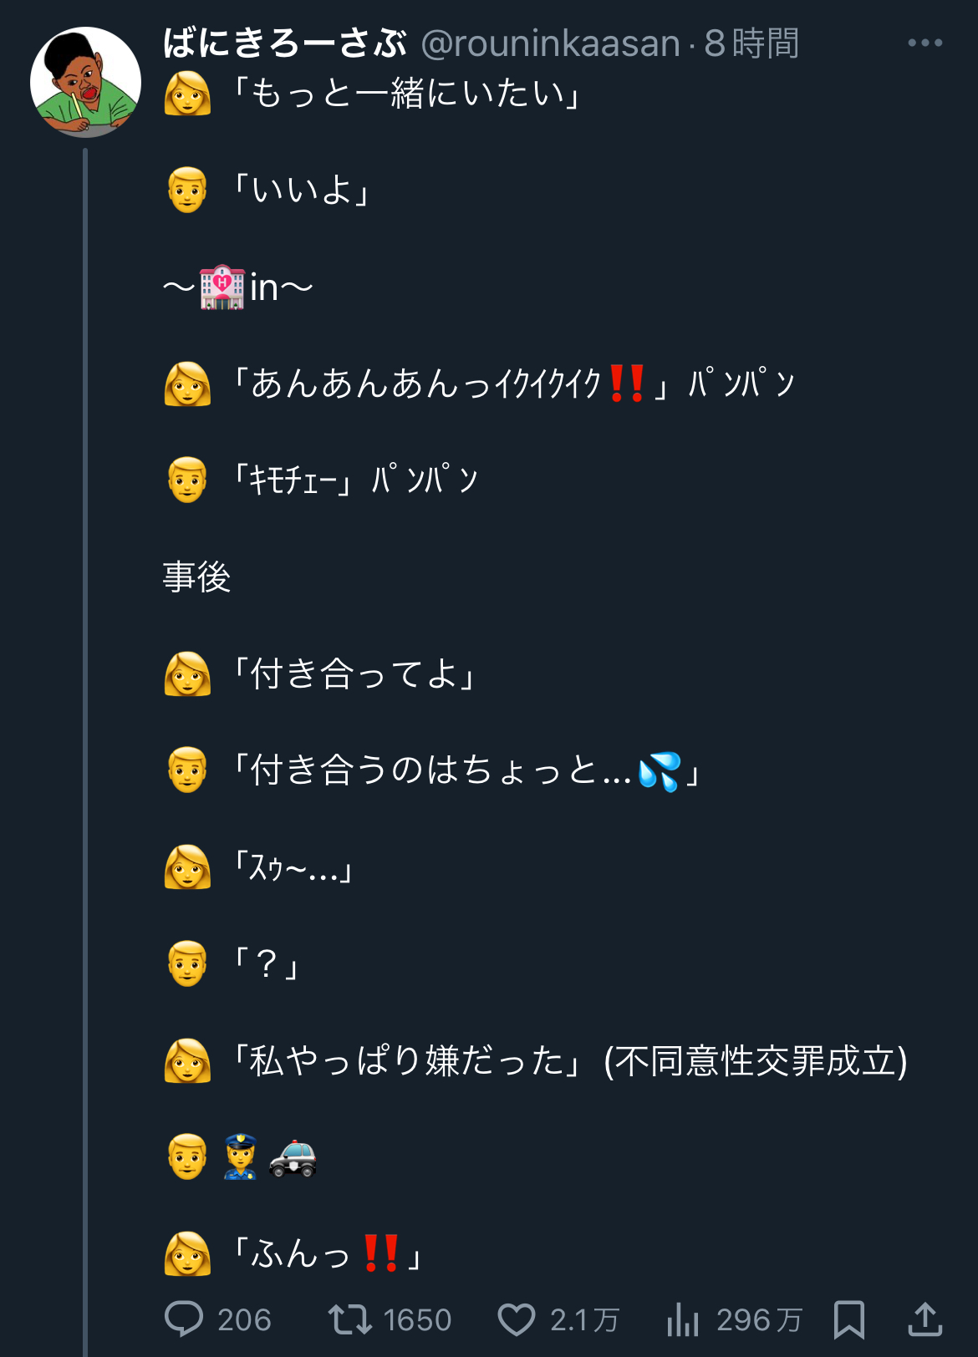
Task: Tap the retweet arrows icon
Action: pos(349,1319)
